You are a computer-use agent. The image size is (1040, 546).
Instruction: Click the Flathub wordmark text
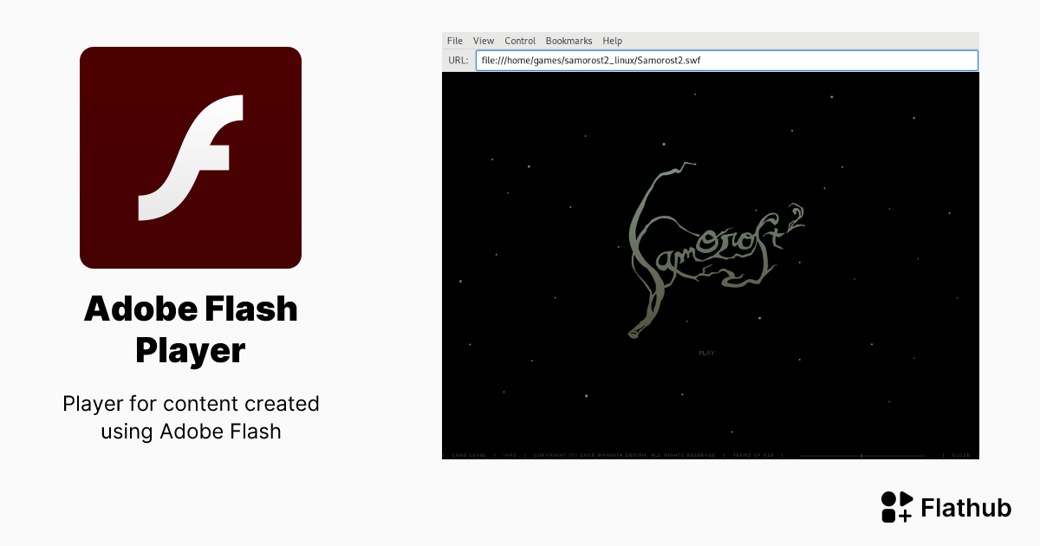pos(965,508)
